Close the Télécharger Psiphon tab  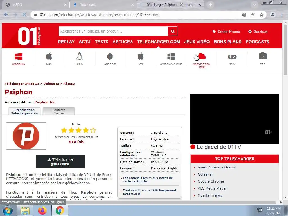pos(200,5)
